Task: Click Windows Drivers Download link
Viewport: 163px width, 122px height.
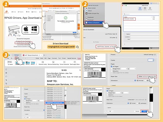Action: (23, 41)
